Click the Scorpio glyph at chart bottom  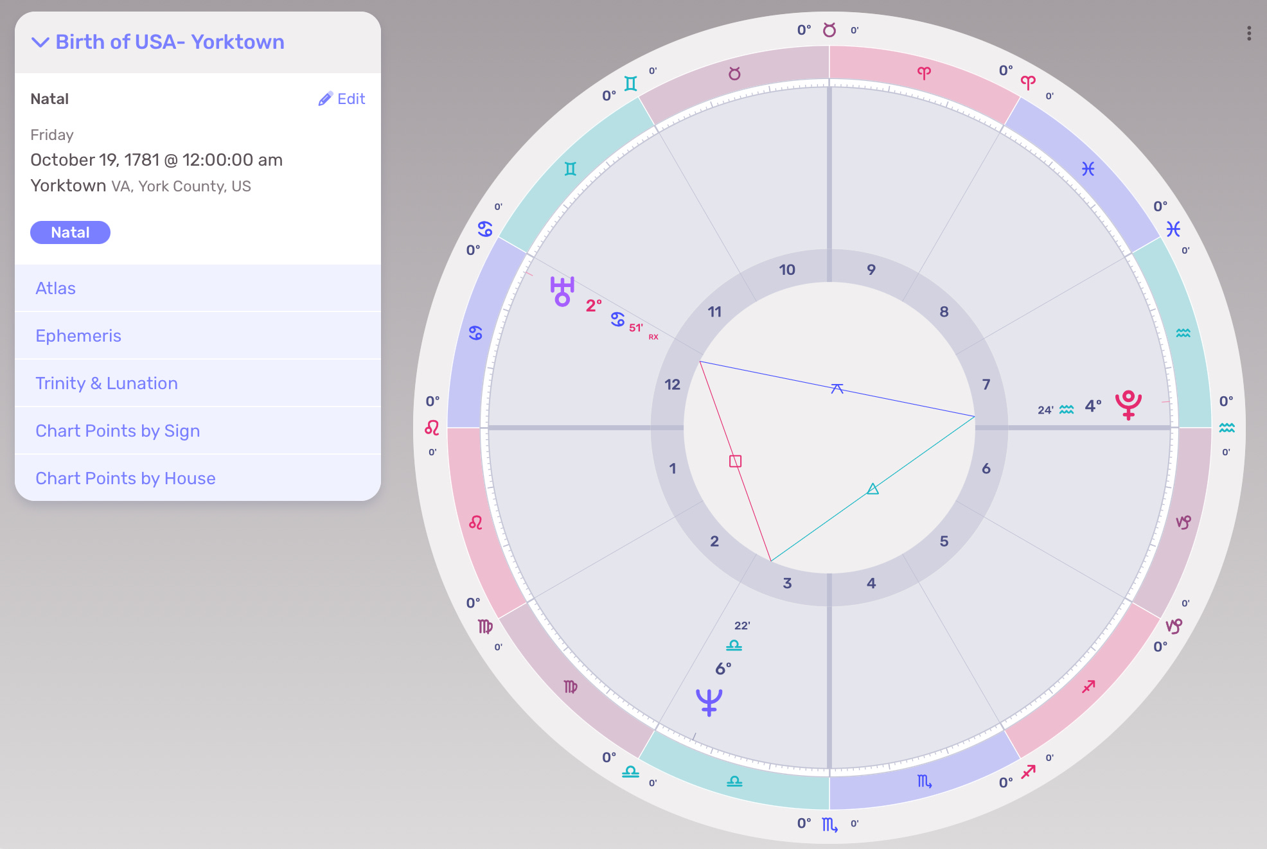(x=829, y=824)
